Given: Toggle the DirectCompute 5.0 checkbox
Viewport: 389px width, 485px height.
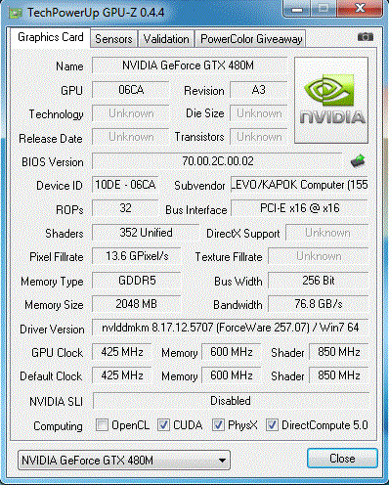Looking at the screenshot, I should [272, 425].
